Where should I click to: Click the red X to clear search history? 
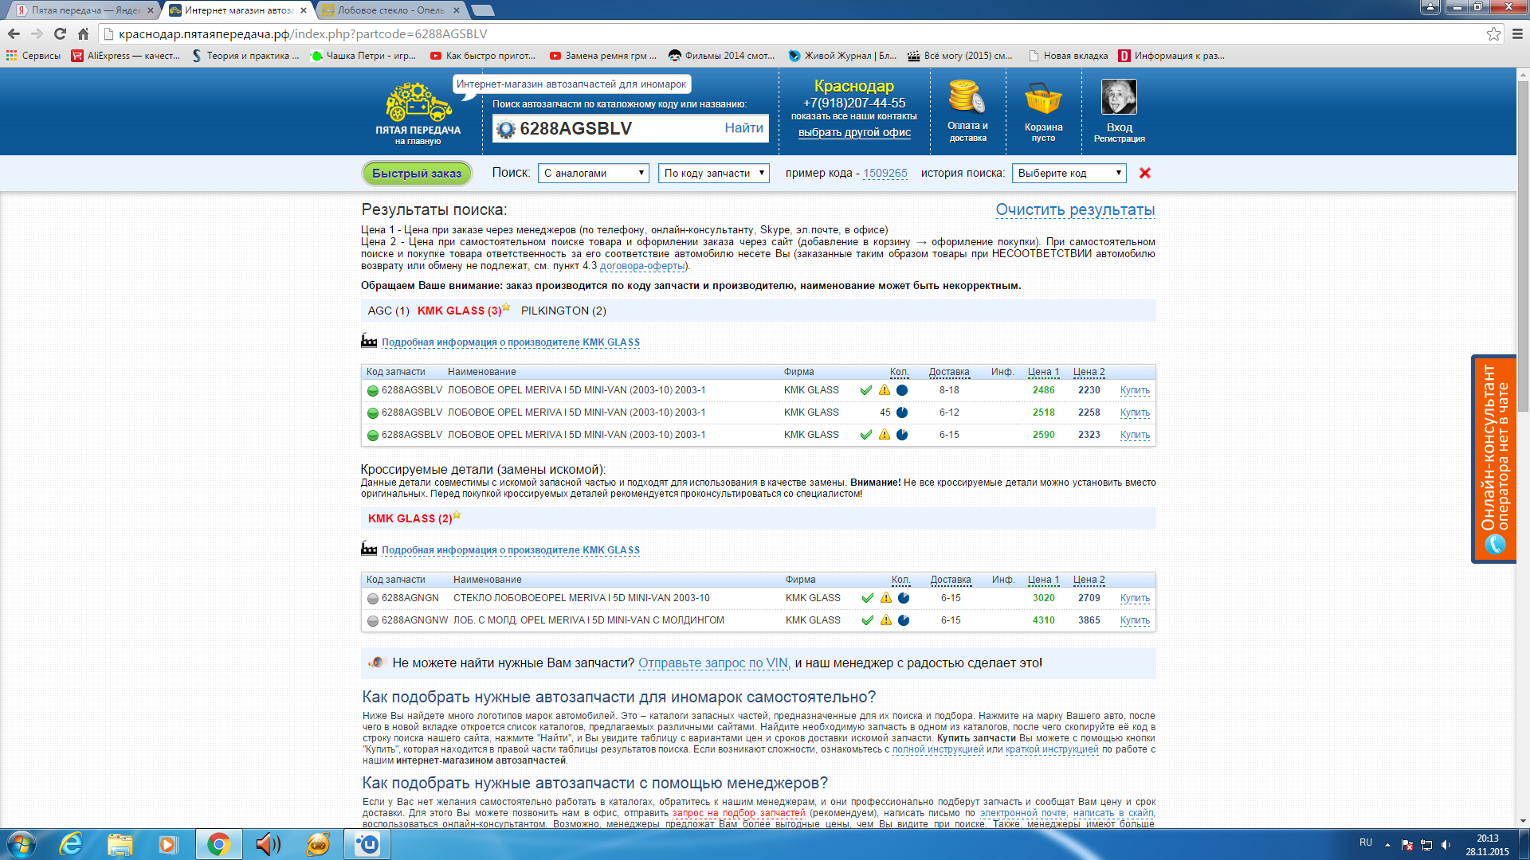click(x=1145, y=173)
